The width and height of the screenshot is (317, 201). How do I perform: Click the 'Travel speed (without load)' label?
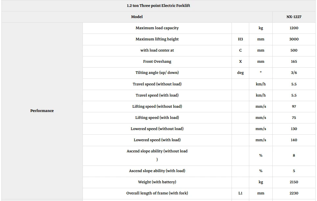tap(157, 84)
